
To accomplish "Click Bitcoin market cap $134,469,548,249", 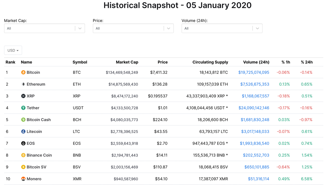I will (x=122, y=72).
